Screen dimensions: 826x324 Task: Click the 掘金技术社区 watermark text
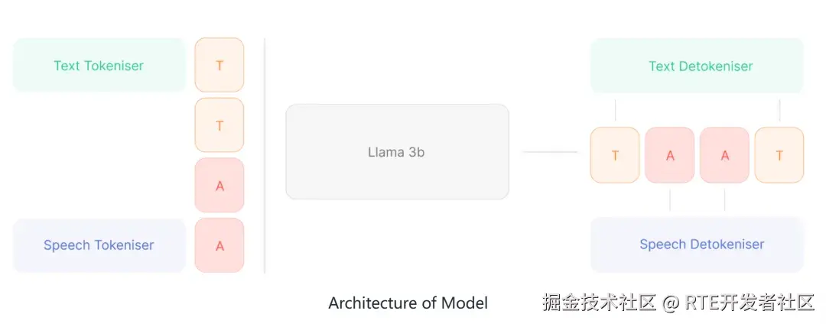pos(599,303)
